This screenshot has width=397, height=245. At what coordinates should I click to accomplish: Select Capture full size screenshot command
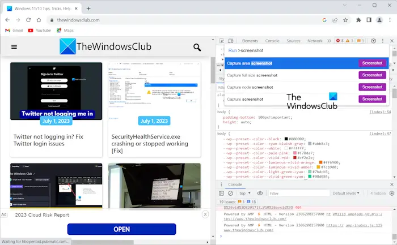click(306, 75)
